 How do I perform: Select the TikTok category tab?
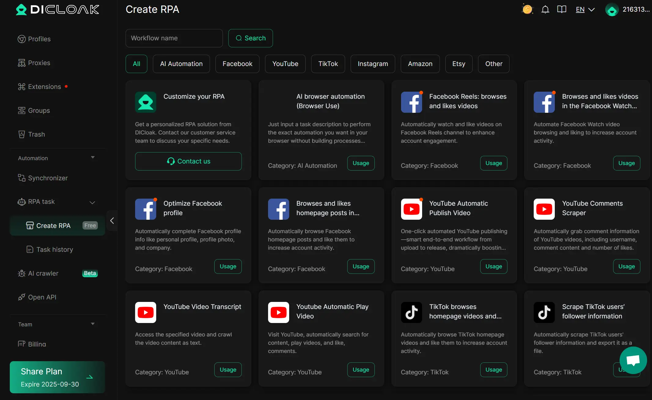point(328,64)
